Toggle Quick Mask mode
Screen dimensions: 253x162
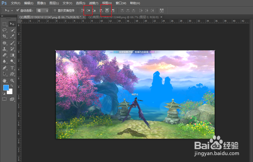tap(4, 99)
